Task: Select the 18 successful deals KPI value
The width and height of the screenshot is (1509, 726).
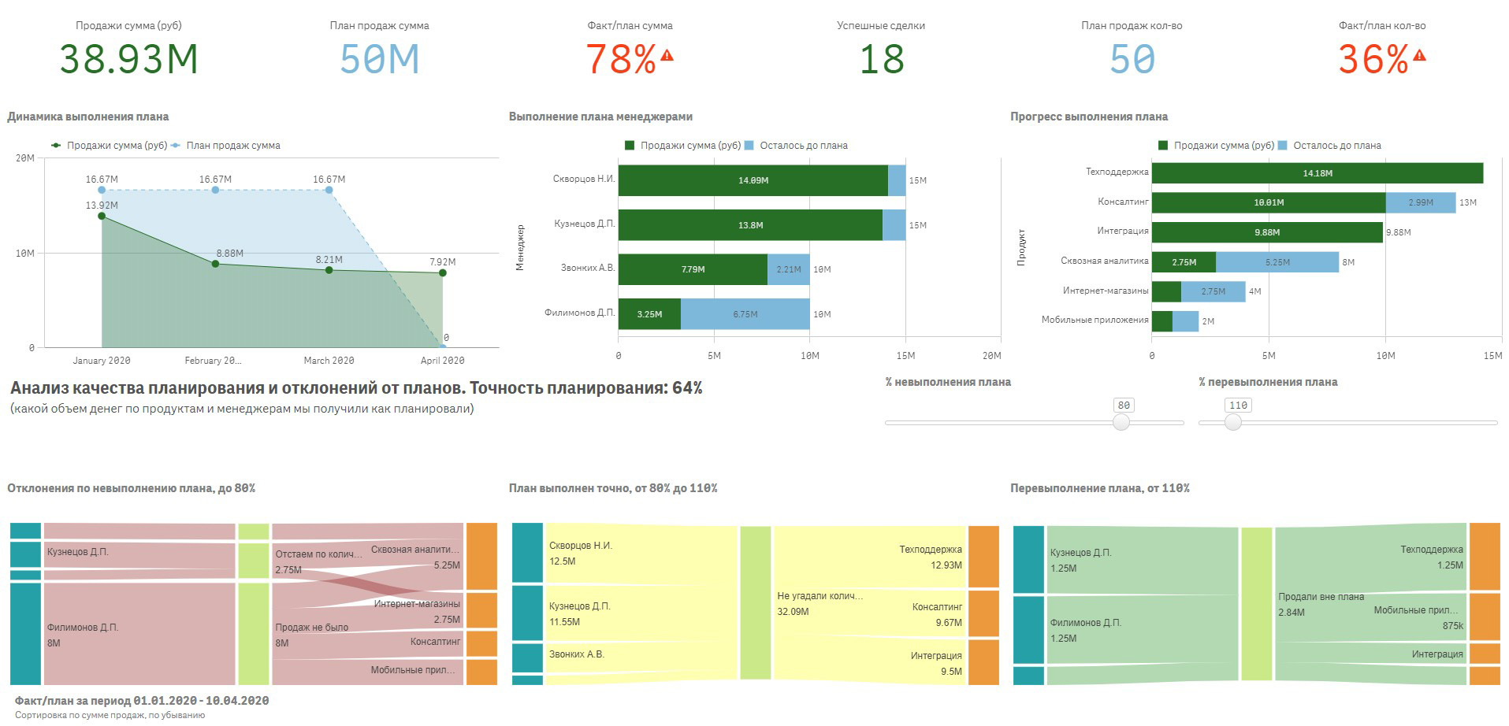Action: tap(881, 59)
